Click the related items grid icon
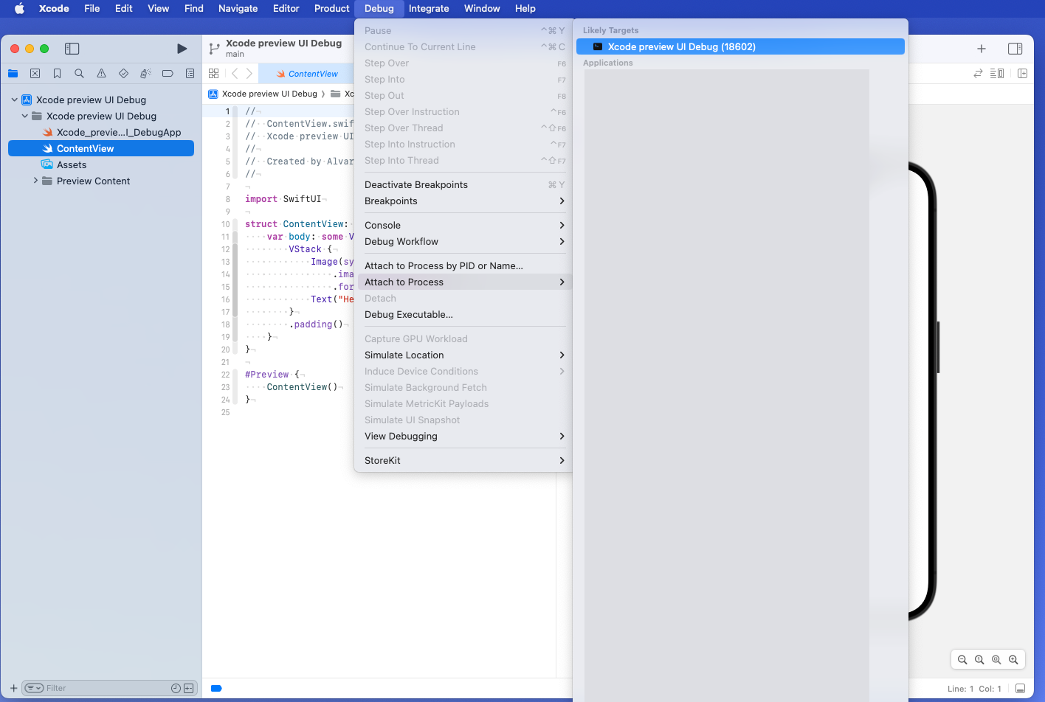The image size is (1045, 702). pos(213,74)
